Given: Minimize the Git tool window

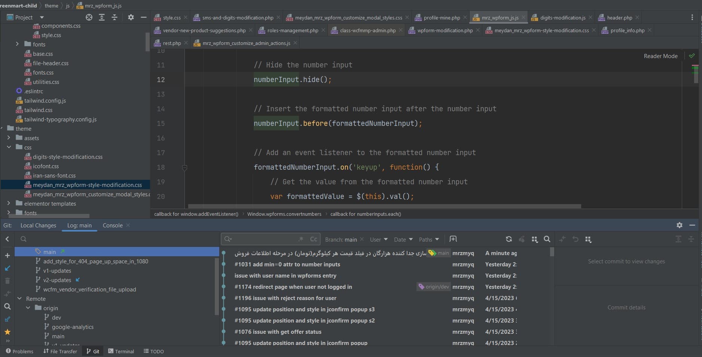Looking at the screenshot, I should [x=692, y=225].
